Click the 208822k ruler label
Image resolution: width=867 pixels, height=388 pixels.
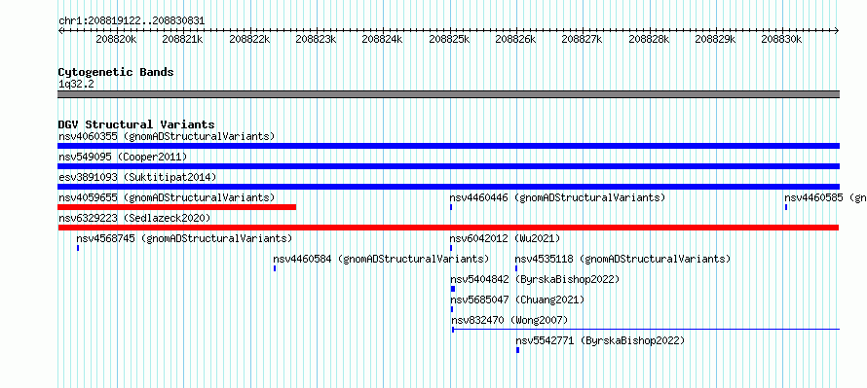click(249, 39)
